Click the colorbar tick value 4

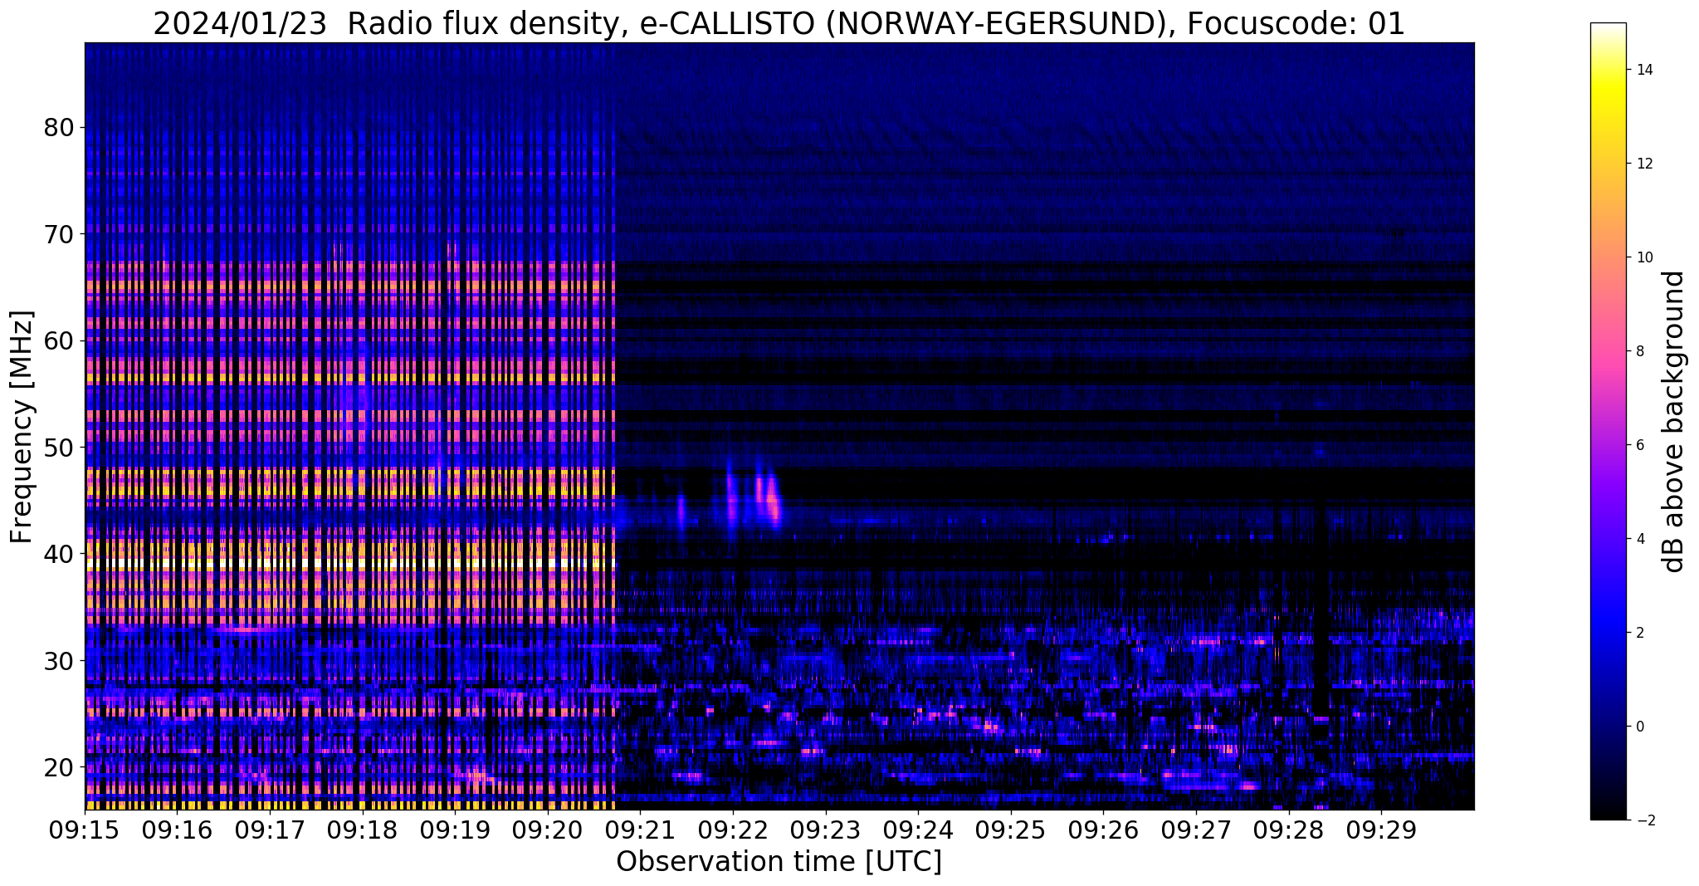pos(1639,539)
